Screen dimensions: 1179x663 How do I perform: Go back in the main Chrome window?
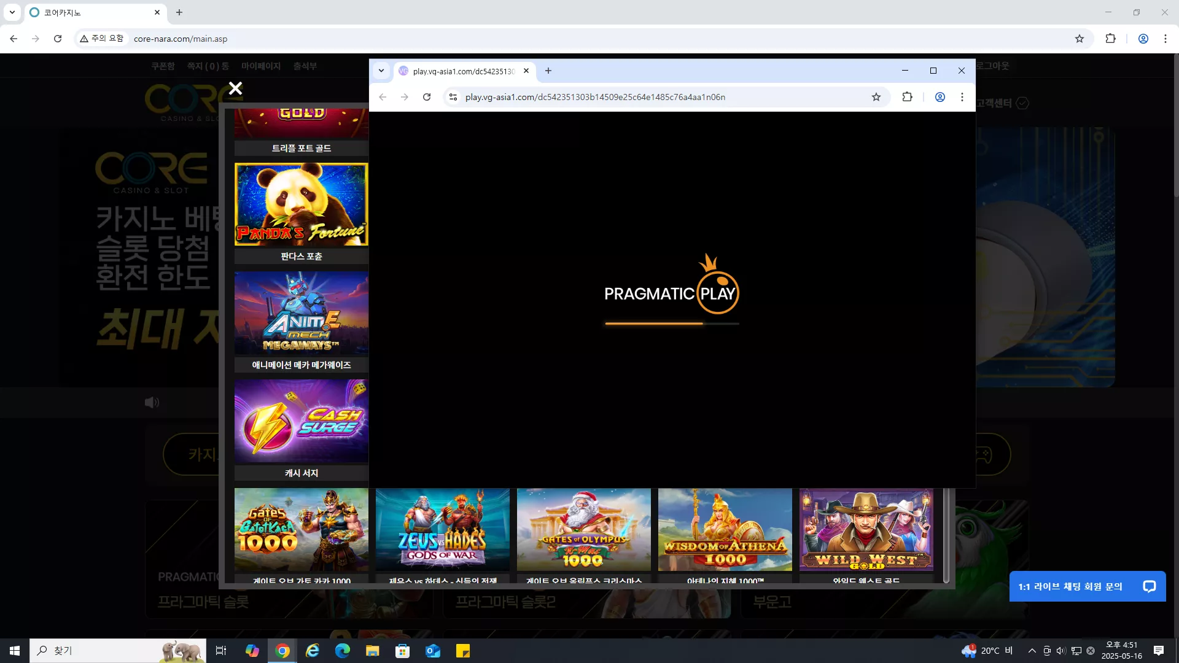(14, 39)
